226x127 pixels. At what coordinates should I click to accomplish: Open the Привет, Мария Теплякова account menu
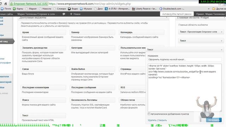[210, 14]
